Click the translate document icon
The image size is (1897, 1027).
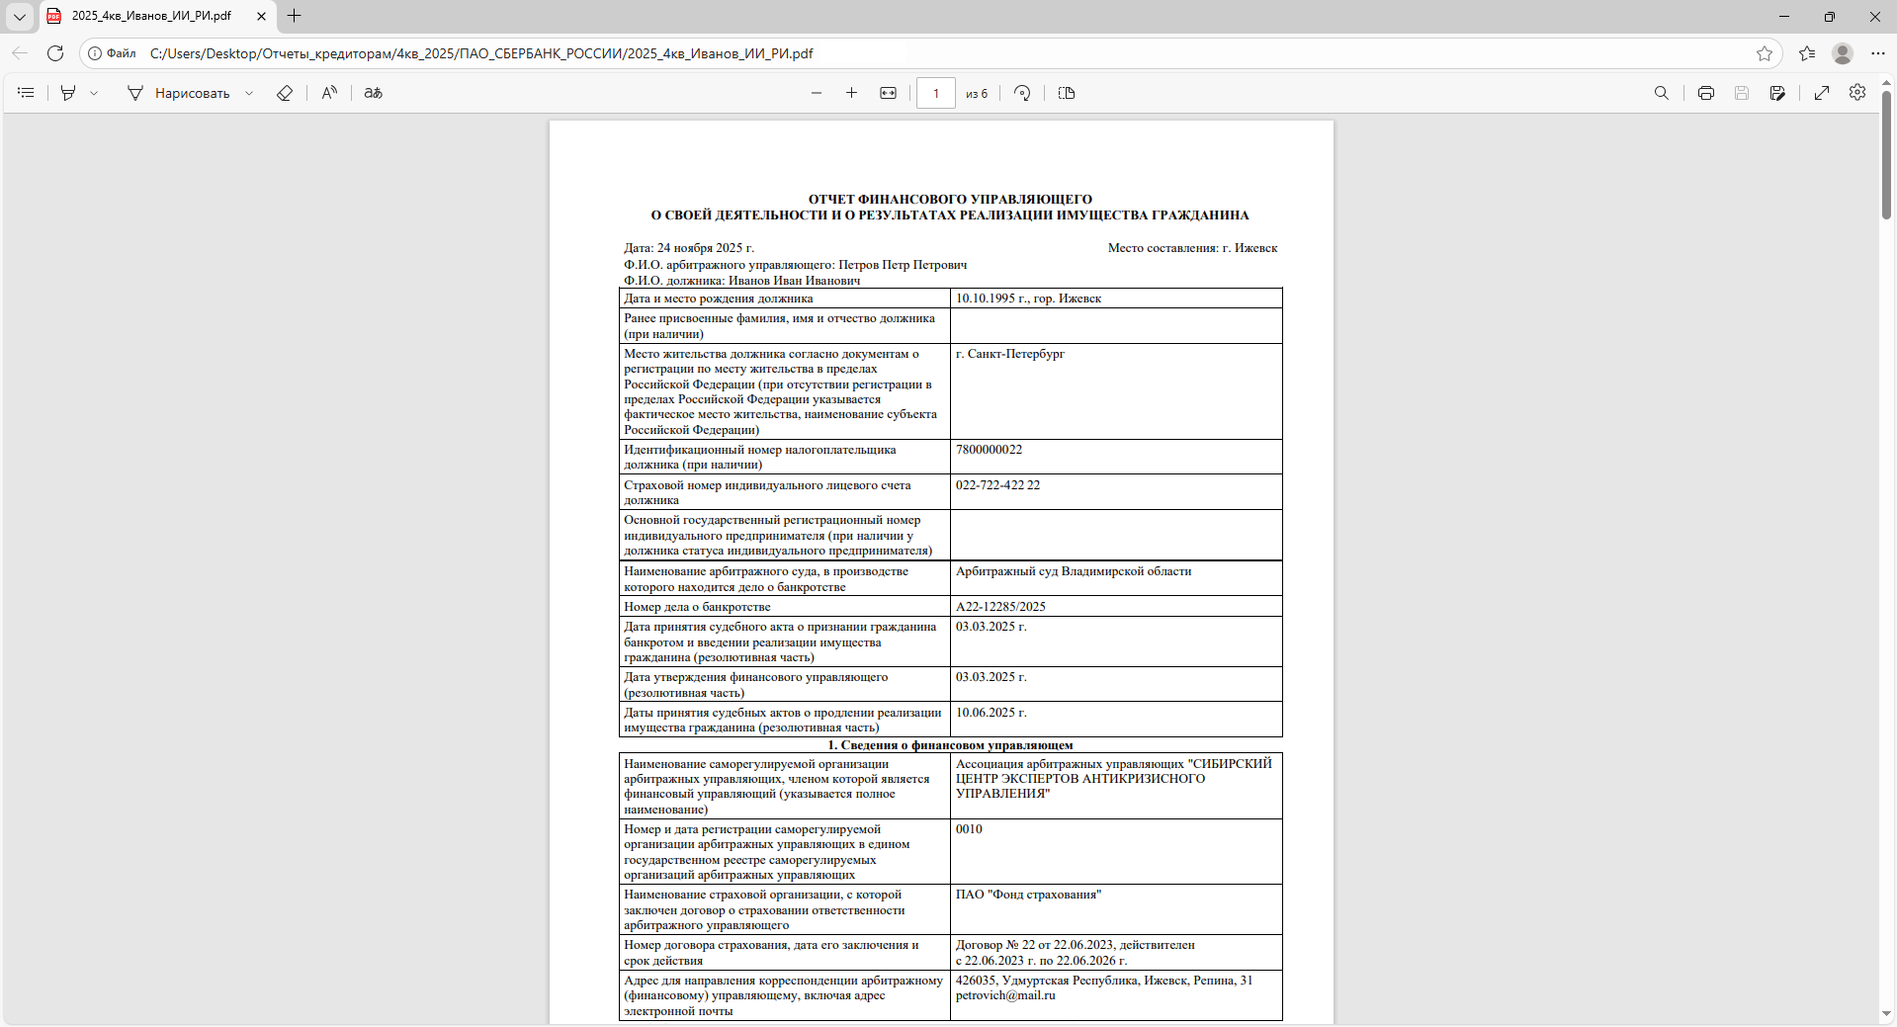(x=373, y=93)
